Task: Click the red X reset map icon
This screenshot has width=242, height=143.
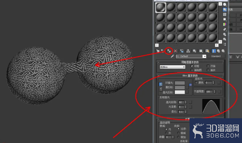Action: tap(175, 51)
